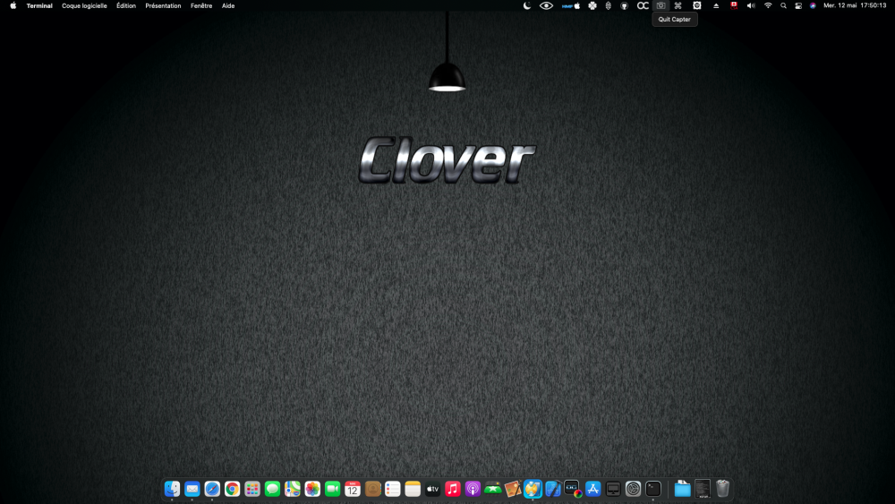Open Calendar icon showing 12

click(353, 489)
